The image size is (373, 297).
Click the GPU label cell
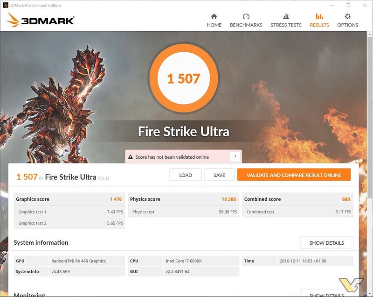(x=31, y=261)
